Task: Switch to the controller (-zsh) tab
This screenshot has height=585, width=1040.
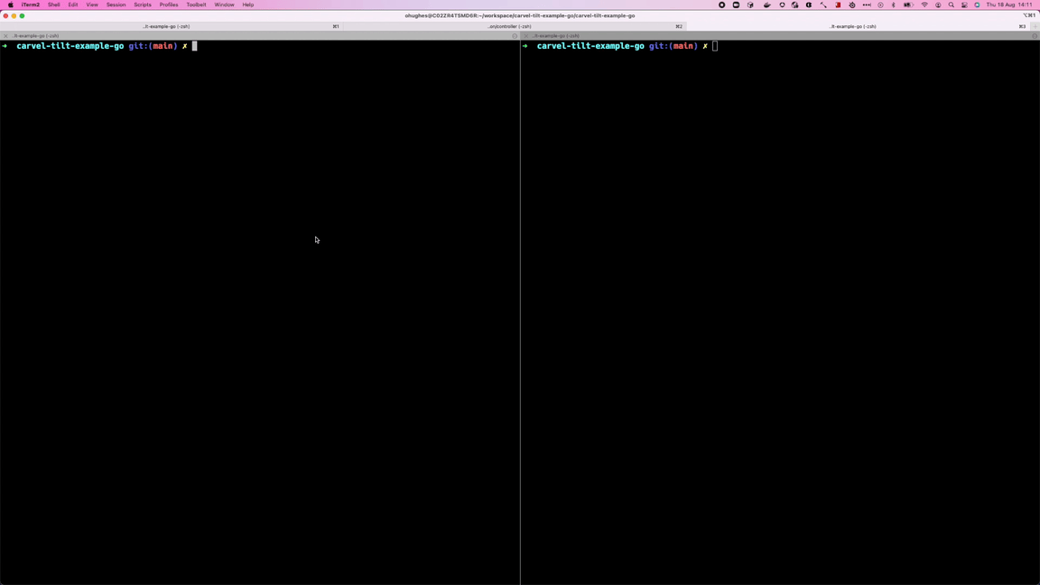Action: (x=510, y=26)
